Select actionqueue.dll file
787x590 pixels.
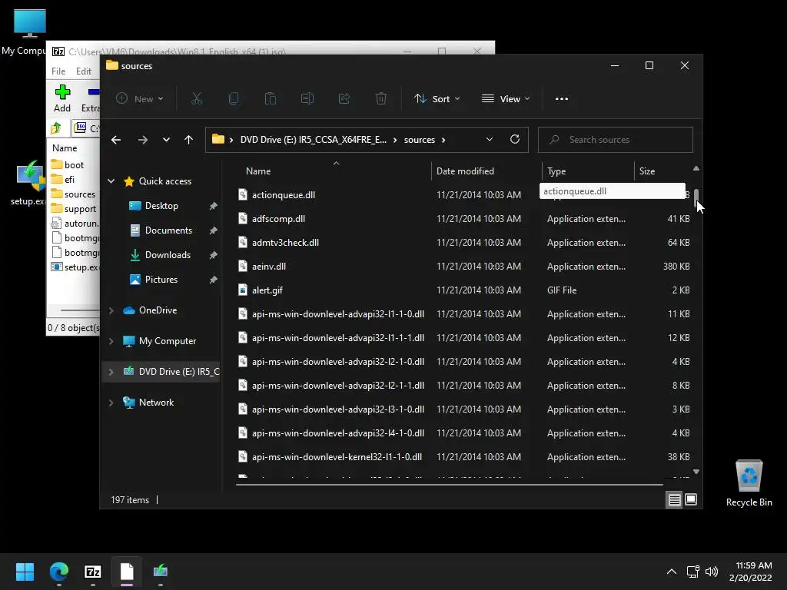click(284, 195)
